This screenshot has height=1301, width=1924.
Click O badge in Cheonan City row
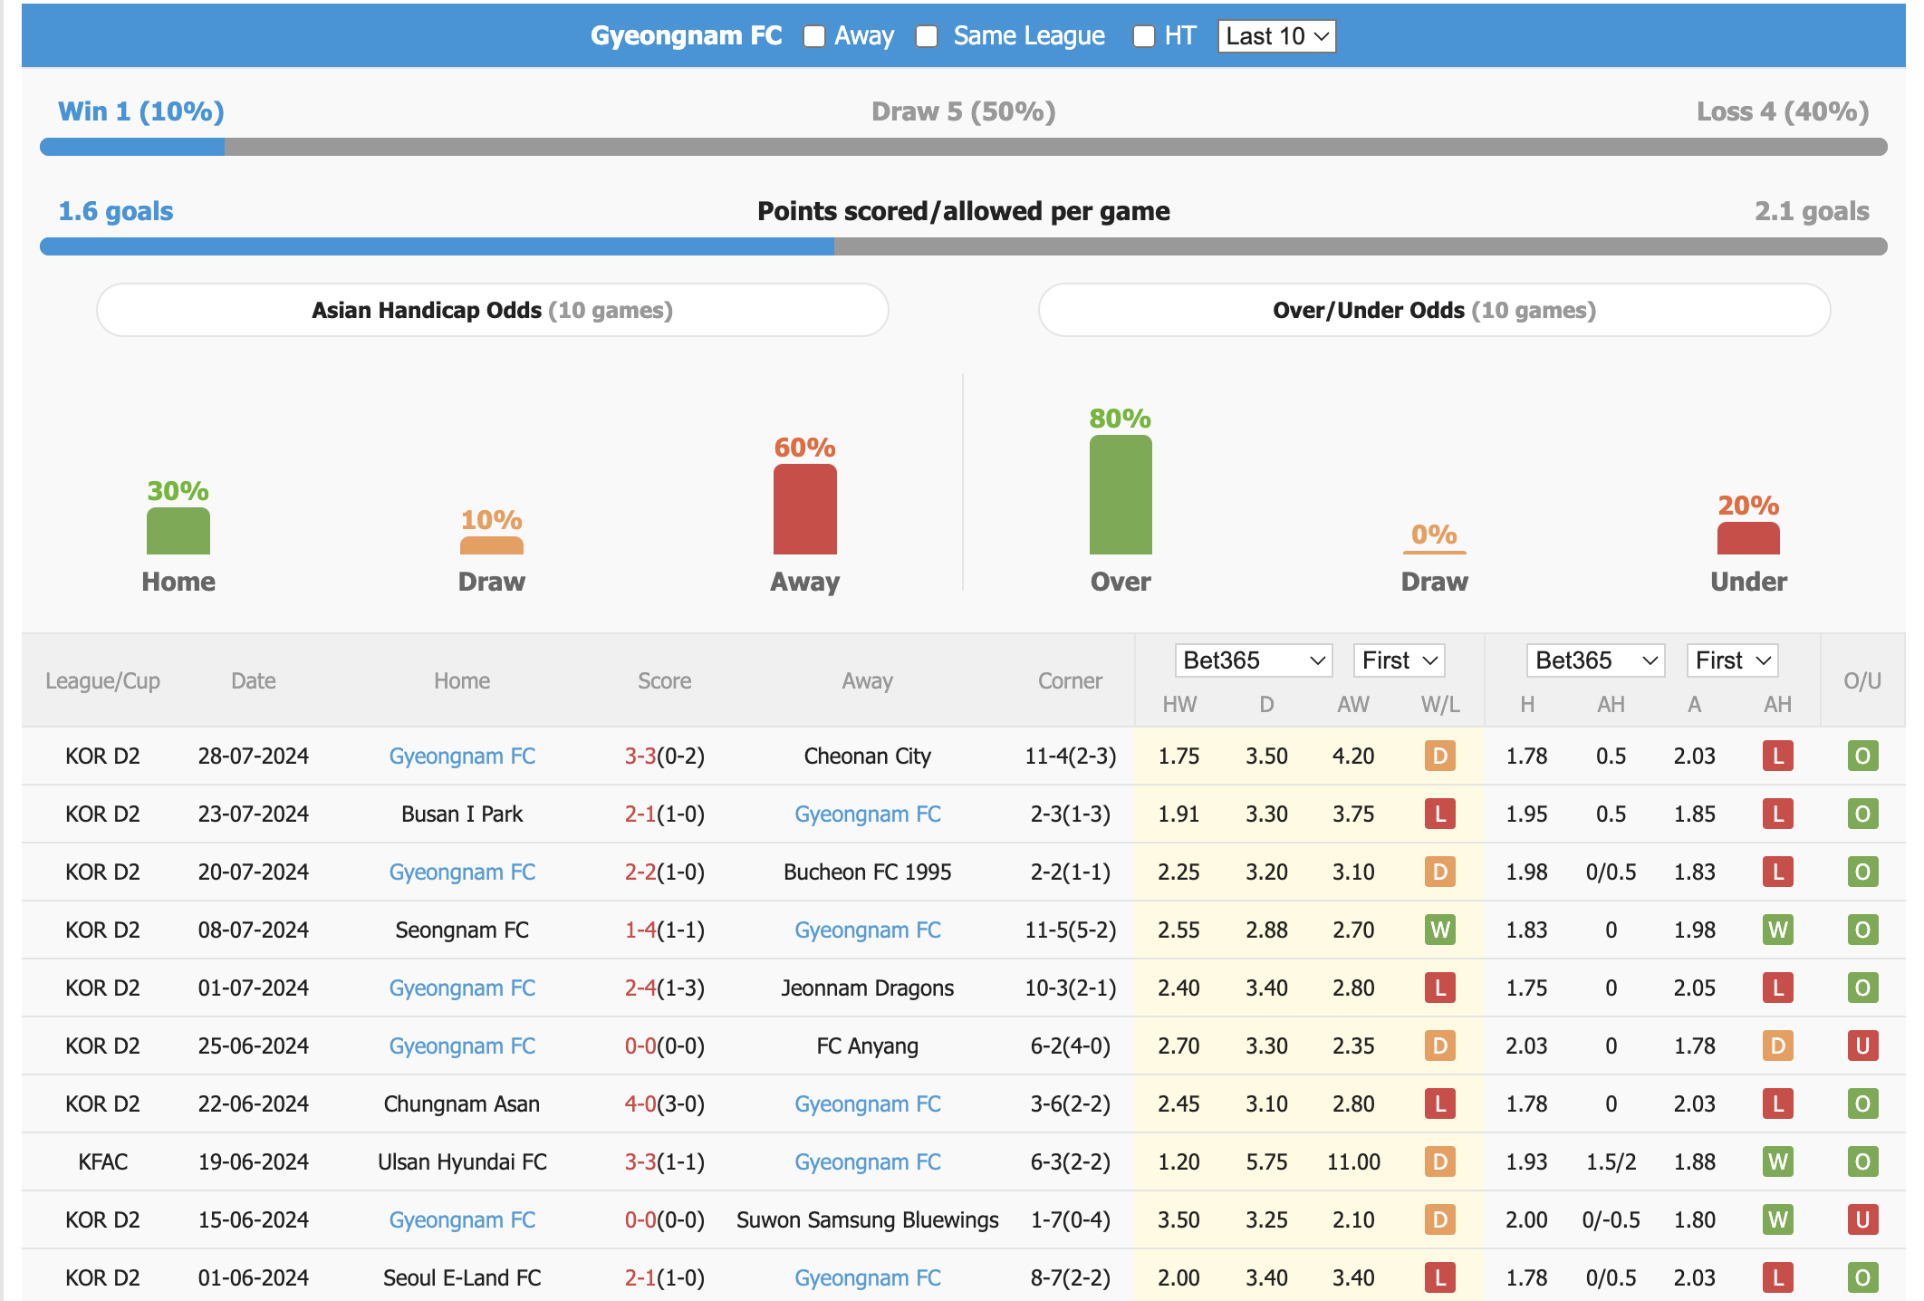1863,756
